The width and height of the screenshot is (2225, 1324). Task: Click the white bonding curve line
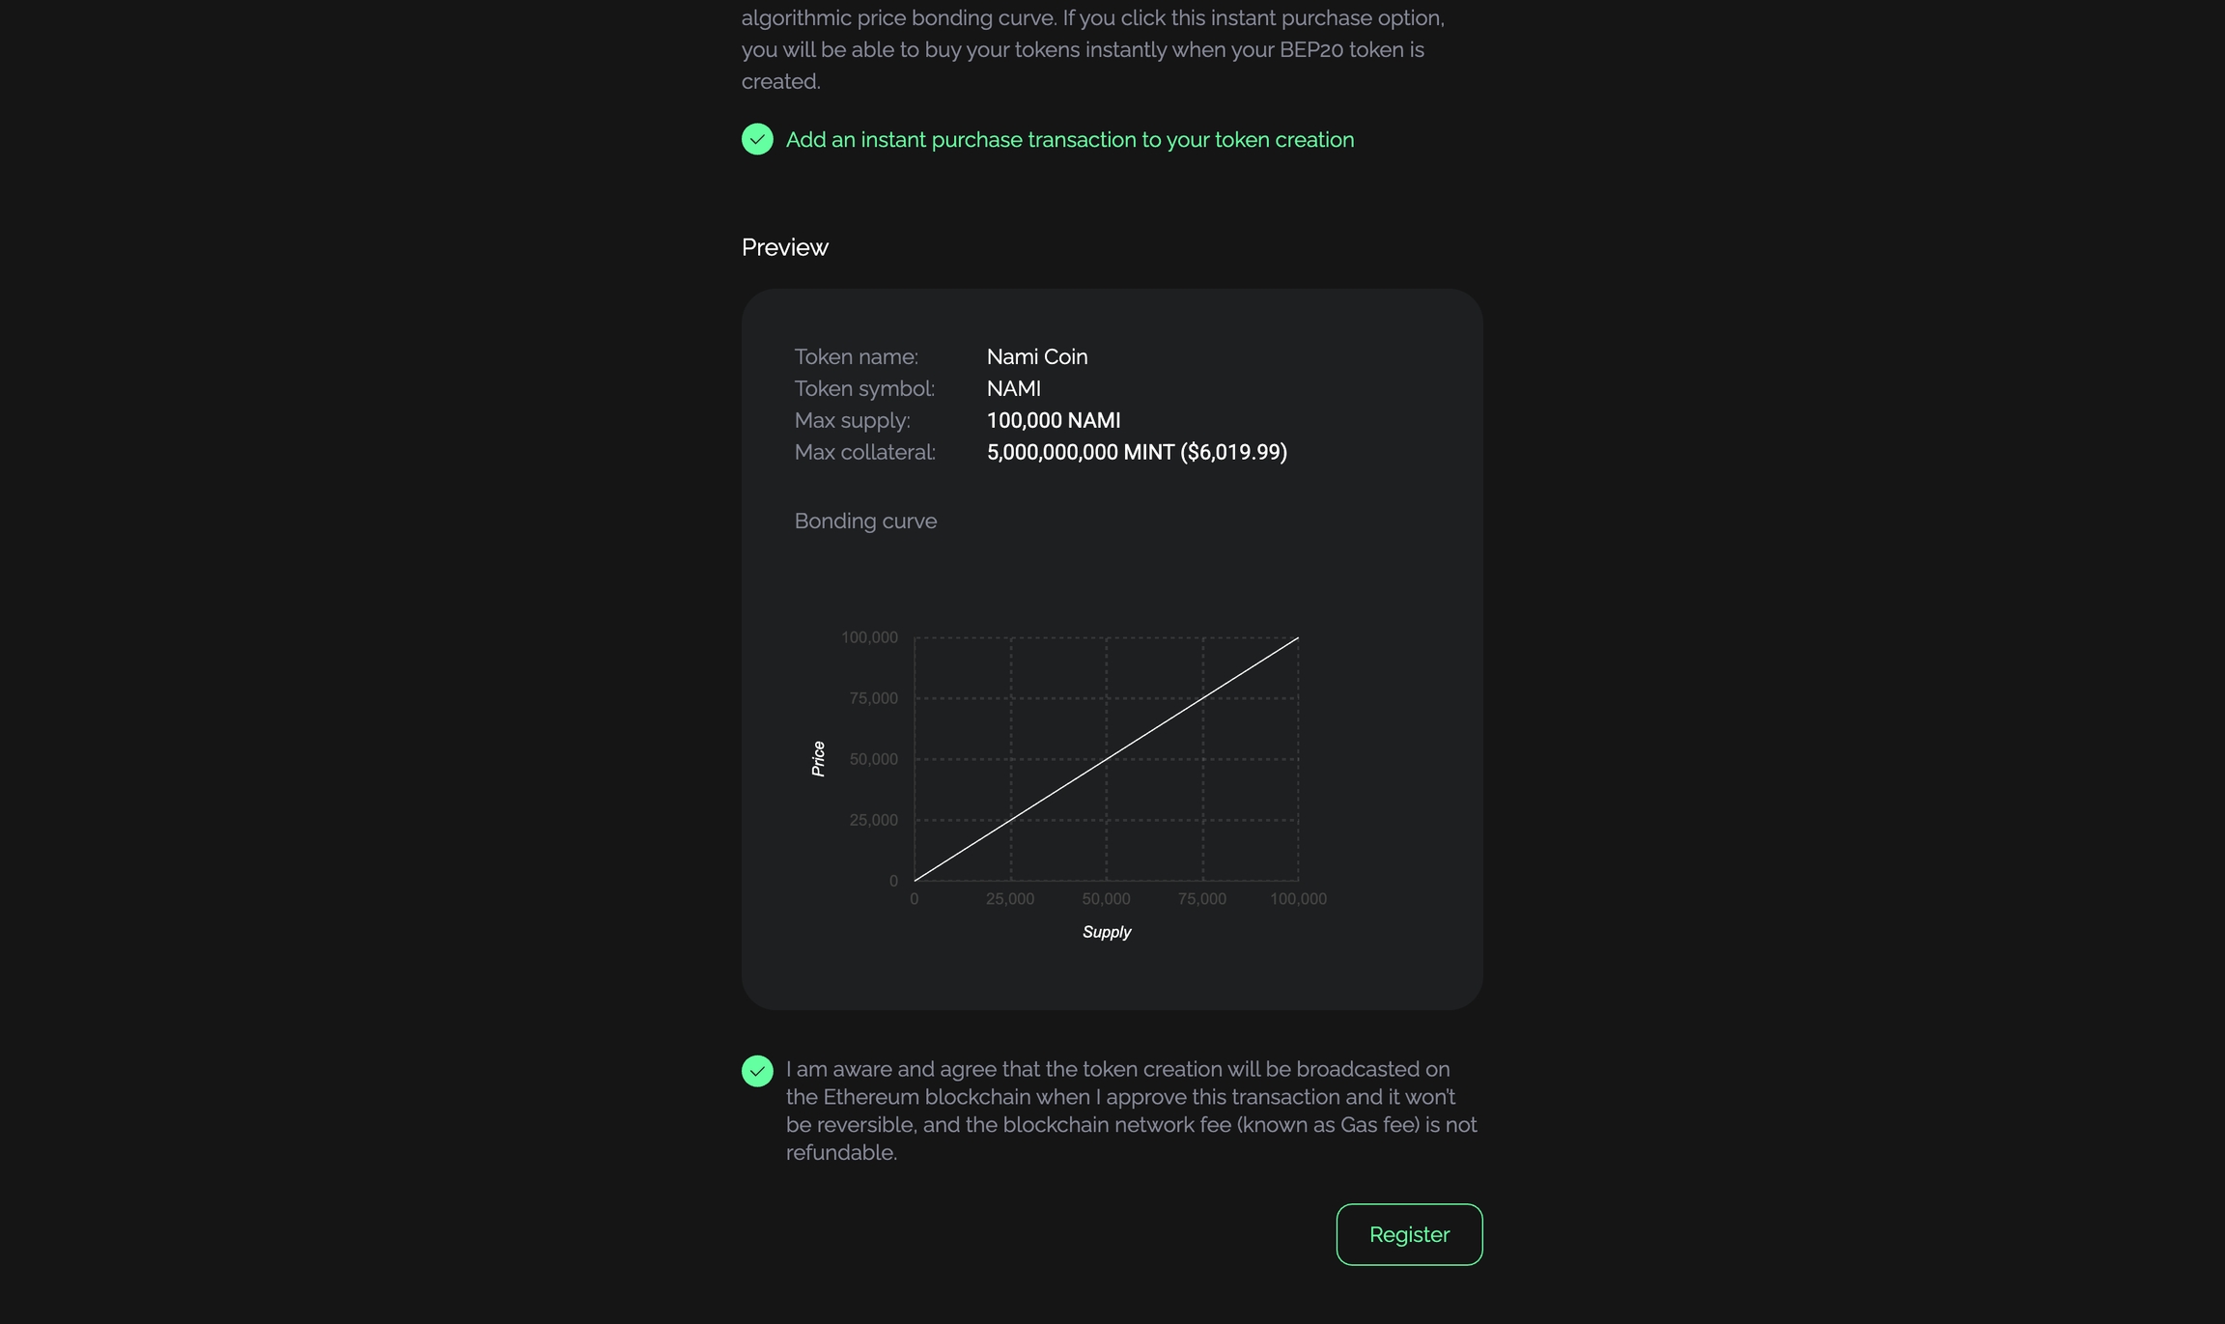click(x=1107, y=759)
